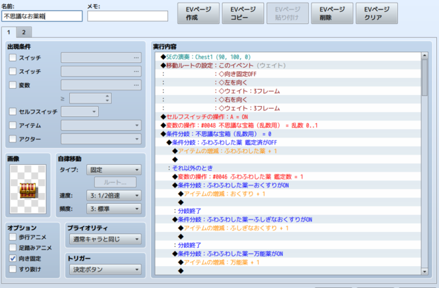Select the 条件分岐：ふわふわした薬ーおくすりがON row
Image resolution: width=439 pixels, height=288 pixels.
tap(288, 185)
